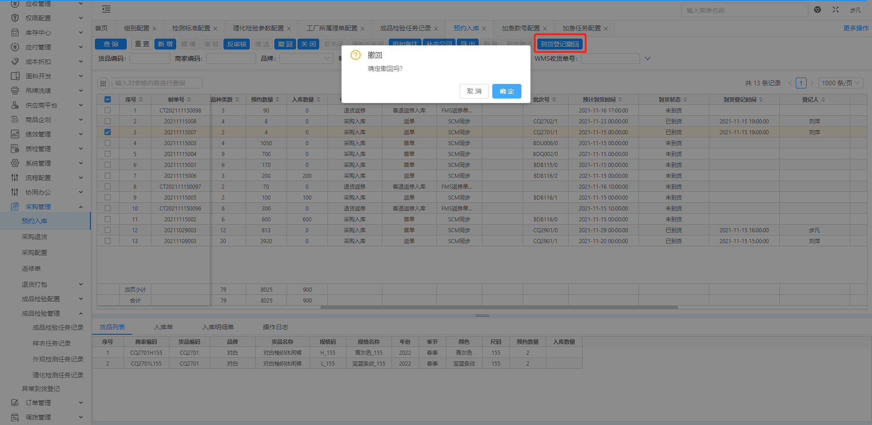Switch to the 操作日志 tab
872x425 pixels.
pyautogui.click(x=275, y=327)
